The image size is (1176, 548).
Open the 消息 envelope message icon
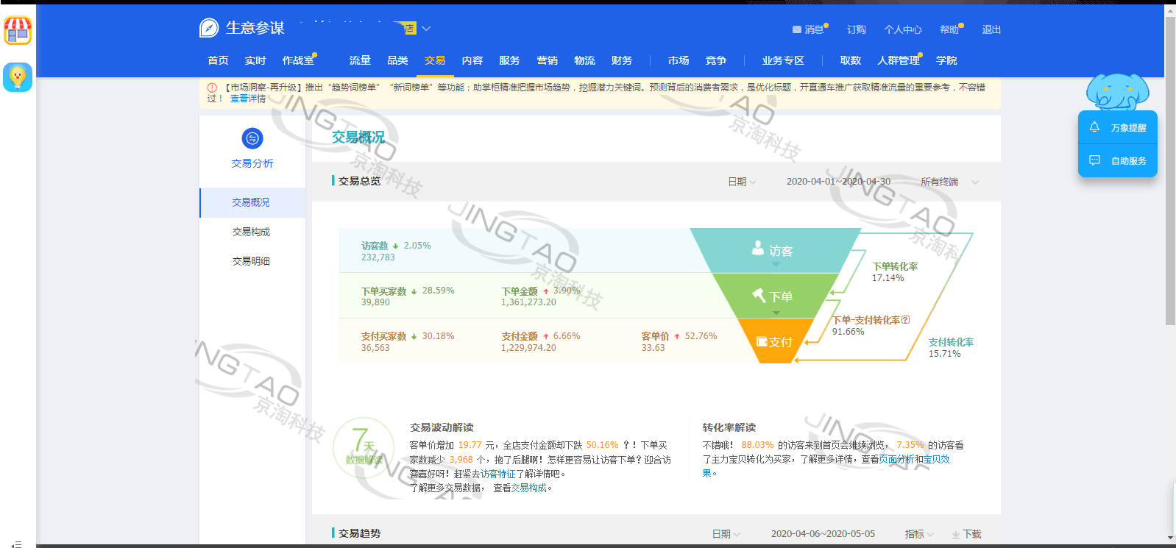click(797, 30)
